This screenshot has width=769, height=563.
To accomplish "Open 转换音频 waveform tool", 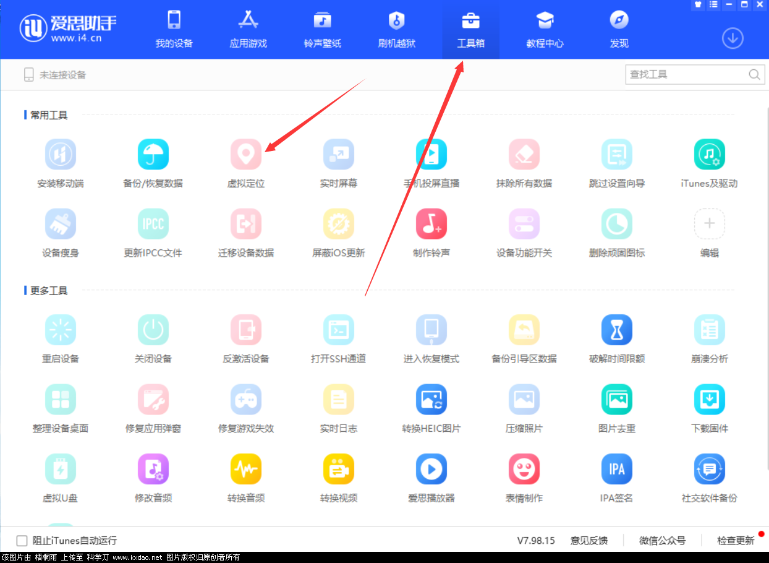I will 246,469.
